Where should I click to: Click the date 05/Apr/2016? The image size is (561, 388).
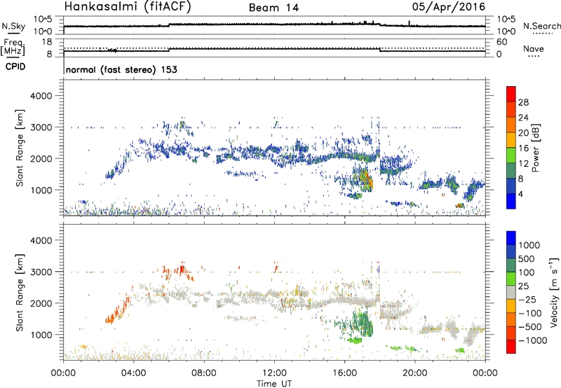pyautogui.click(x=449, y=7)
